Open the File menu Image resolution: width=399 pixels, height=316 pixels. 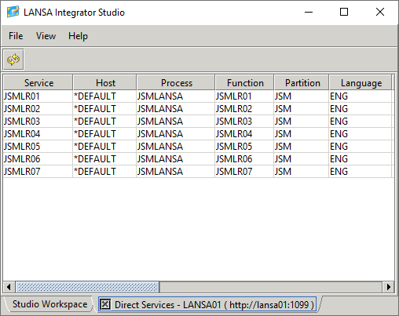[16, 36]
